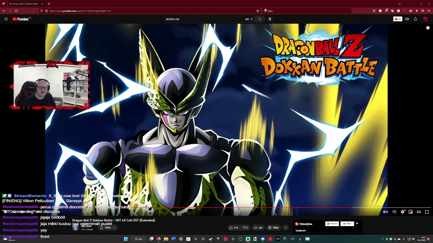
Task: Open a new browser tab
Action: (x=49, y=4)
